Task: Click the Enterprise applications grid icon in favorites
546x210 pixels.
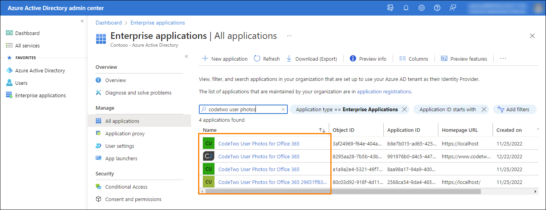Action: [x=9, y=95]
